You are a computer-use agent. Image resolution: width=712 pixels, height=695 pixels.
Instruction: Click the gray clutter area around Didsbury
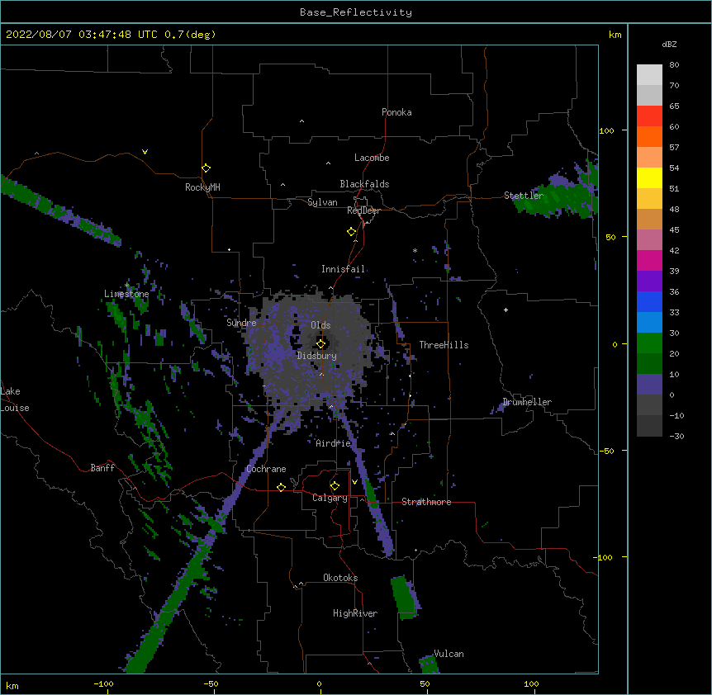point(313,354)
